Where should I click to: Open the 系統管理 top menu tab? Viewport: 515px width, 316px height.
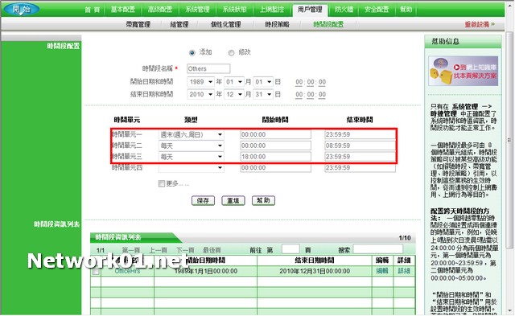(197, 10)
